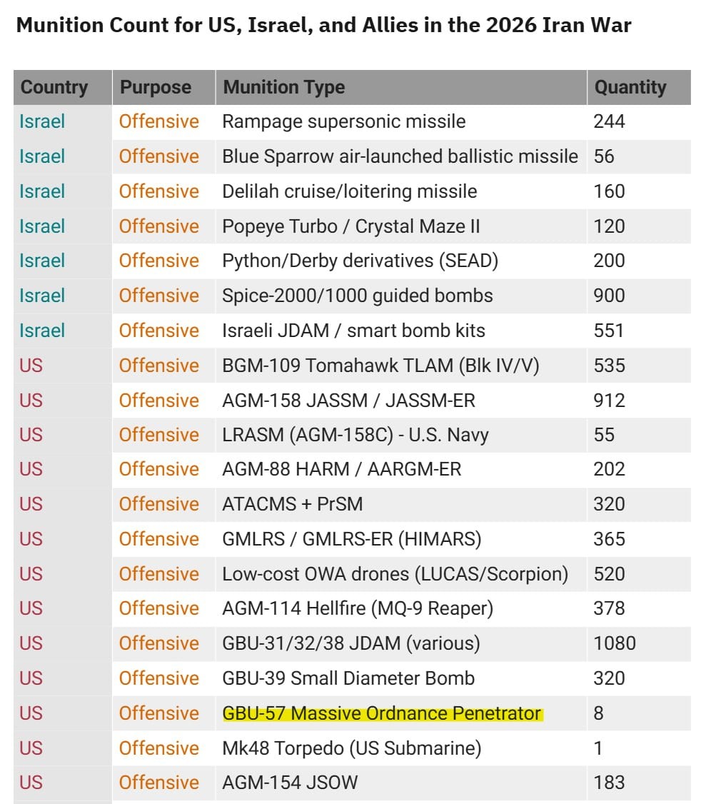Click Offensive label in Spice-2000/1000 row

(158, 296)
